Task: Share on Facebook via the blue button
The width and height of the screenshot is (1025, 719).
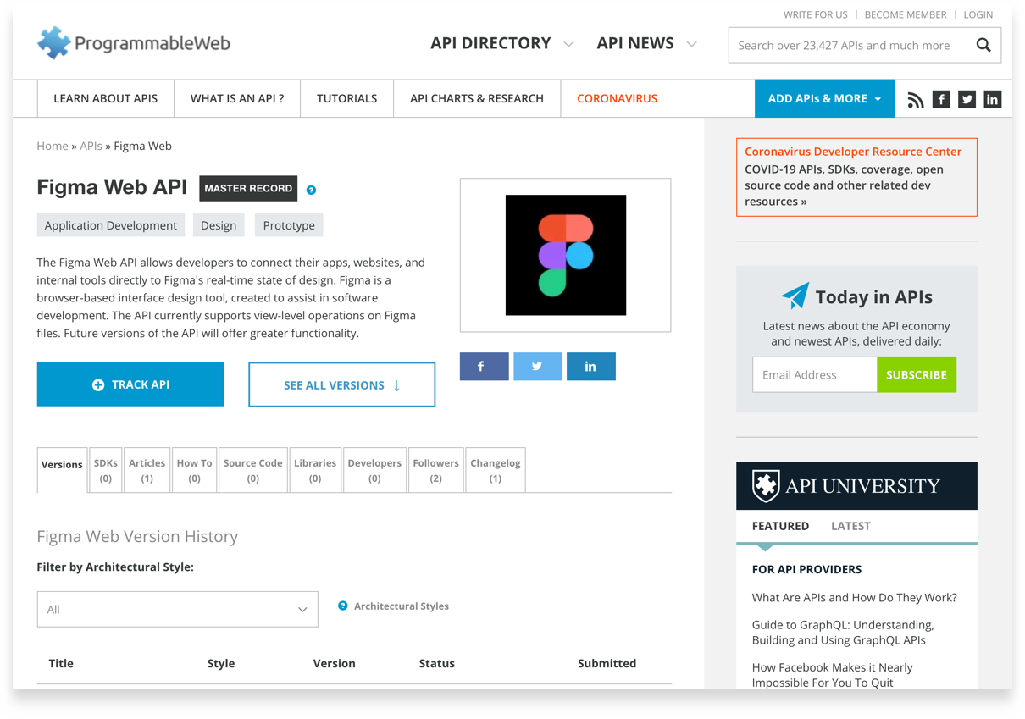Action: 485,367
